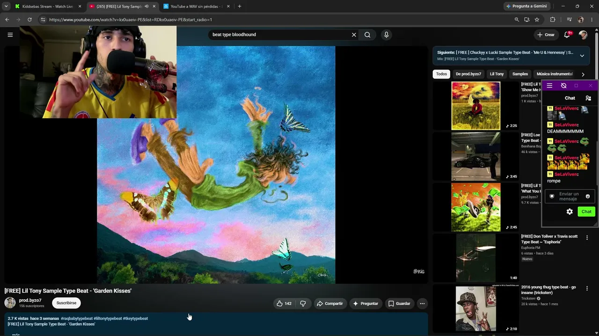
Task: Open prod.byzo7 channel avatar
Action: click(10, 303)
